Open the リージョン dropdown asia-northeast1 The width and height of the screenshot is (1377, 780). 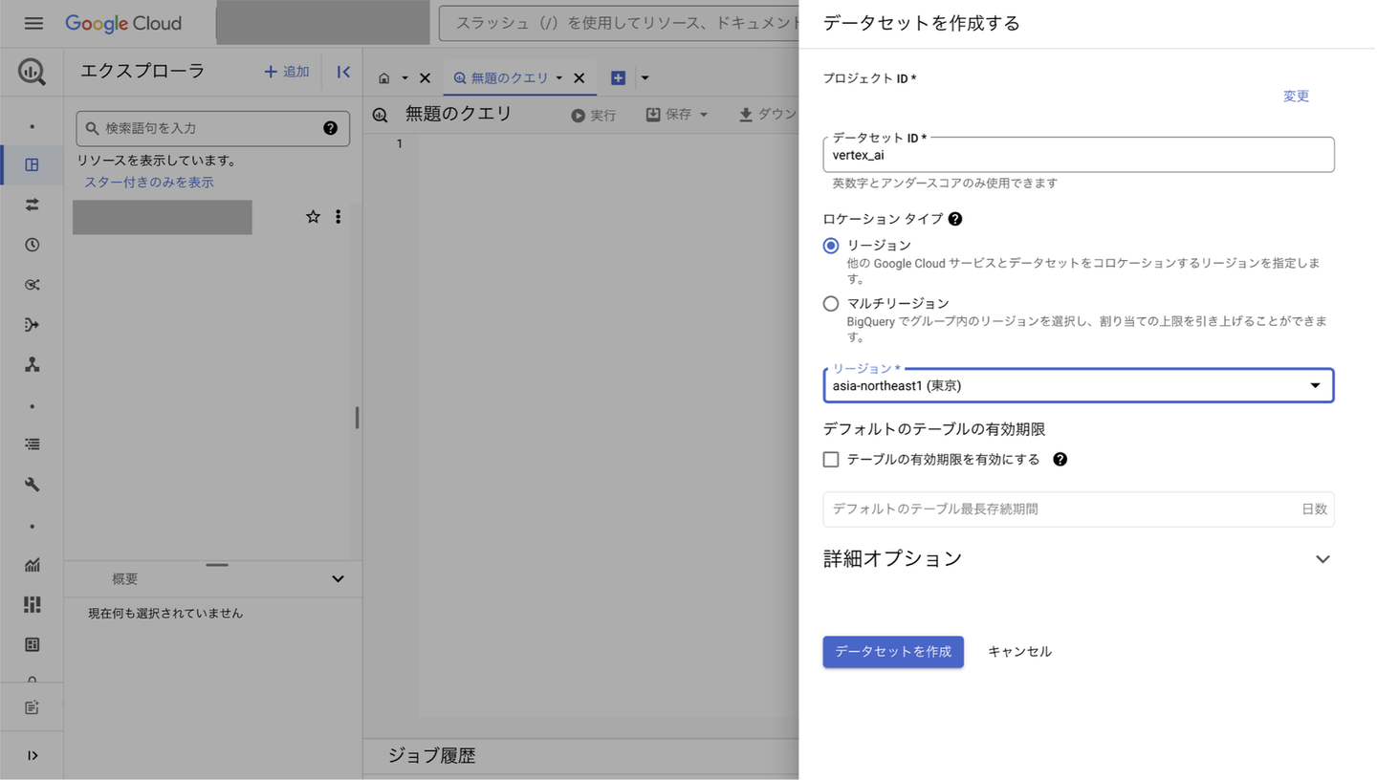[x=1078, y=386]
